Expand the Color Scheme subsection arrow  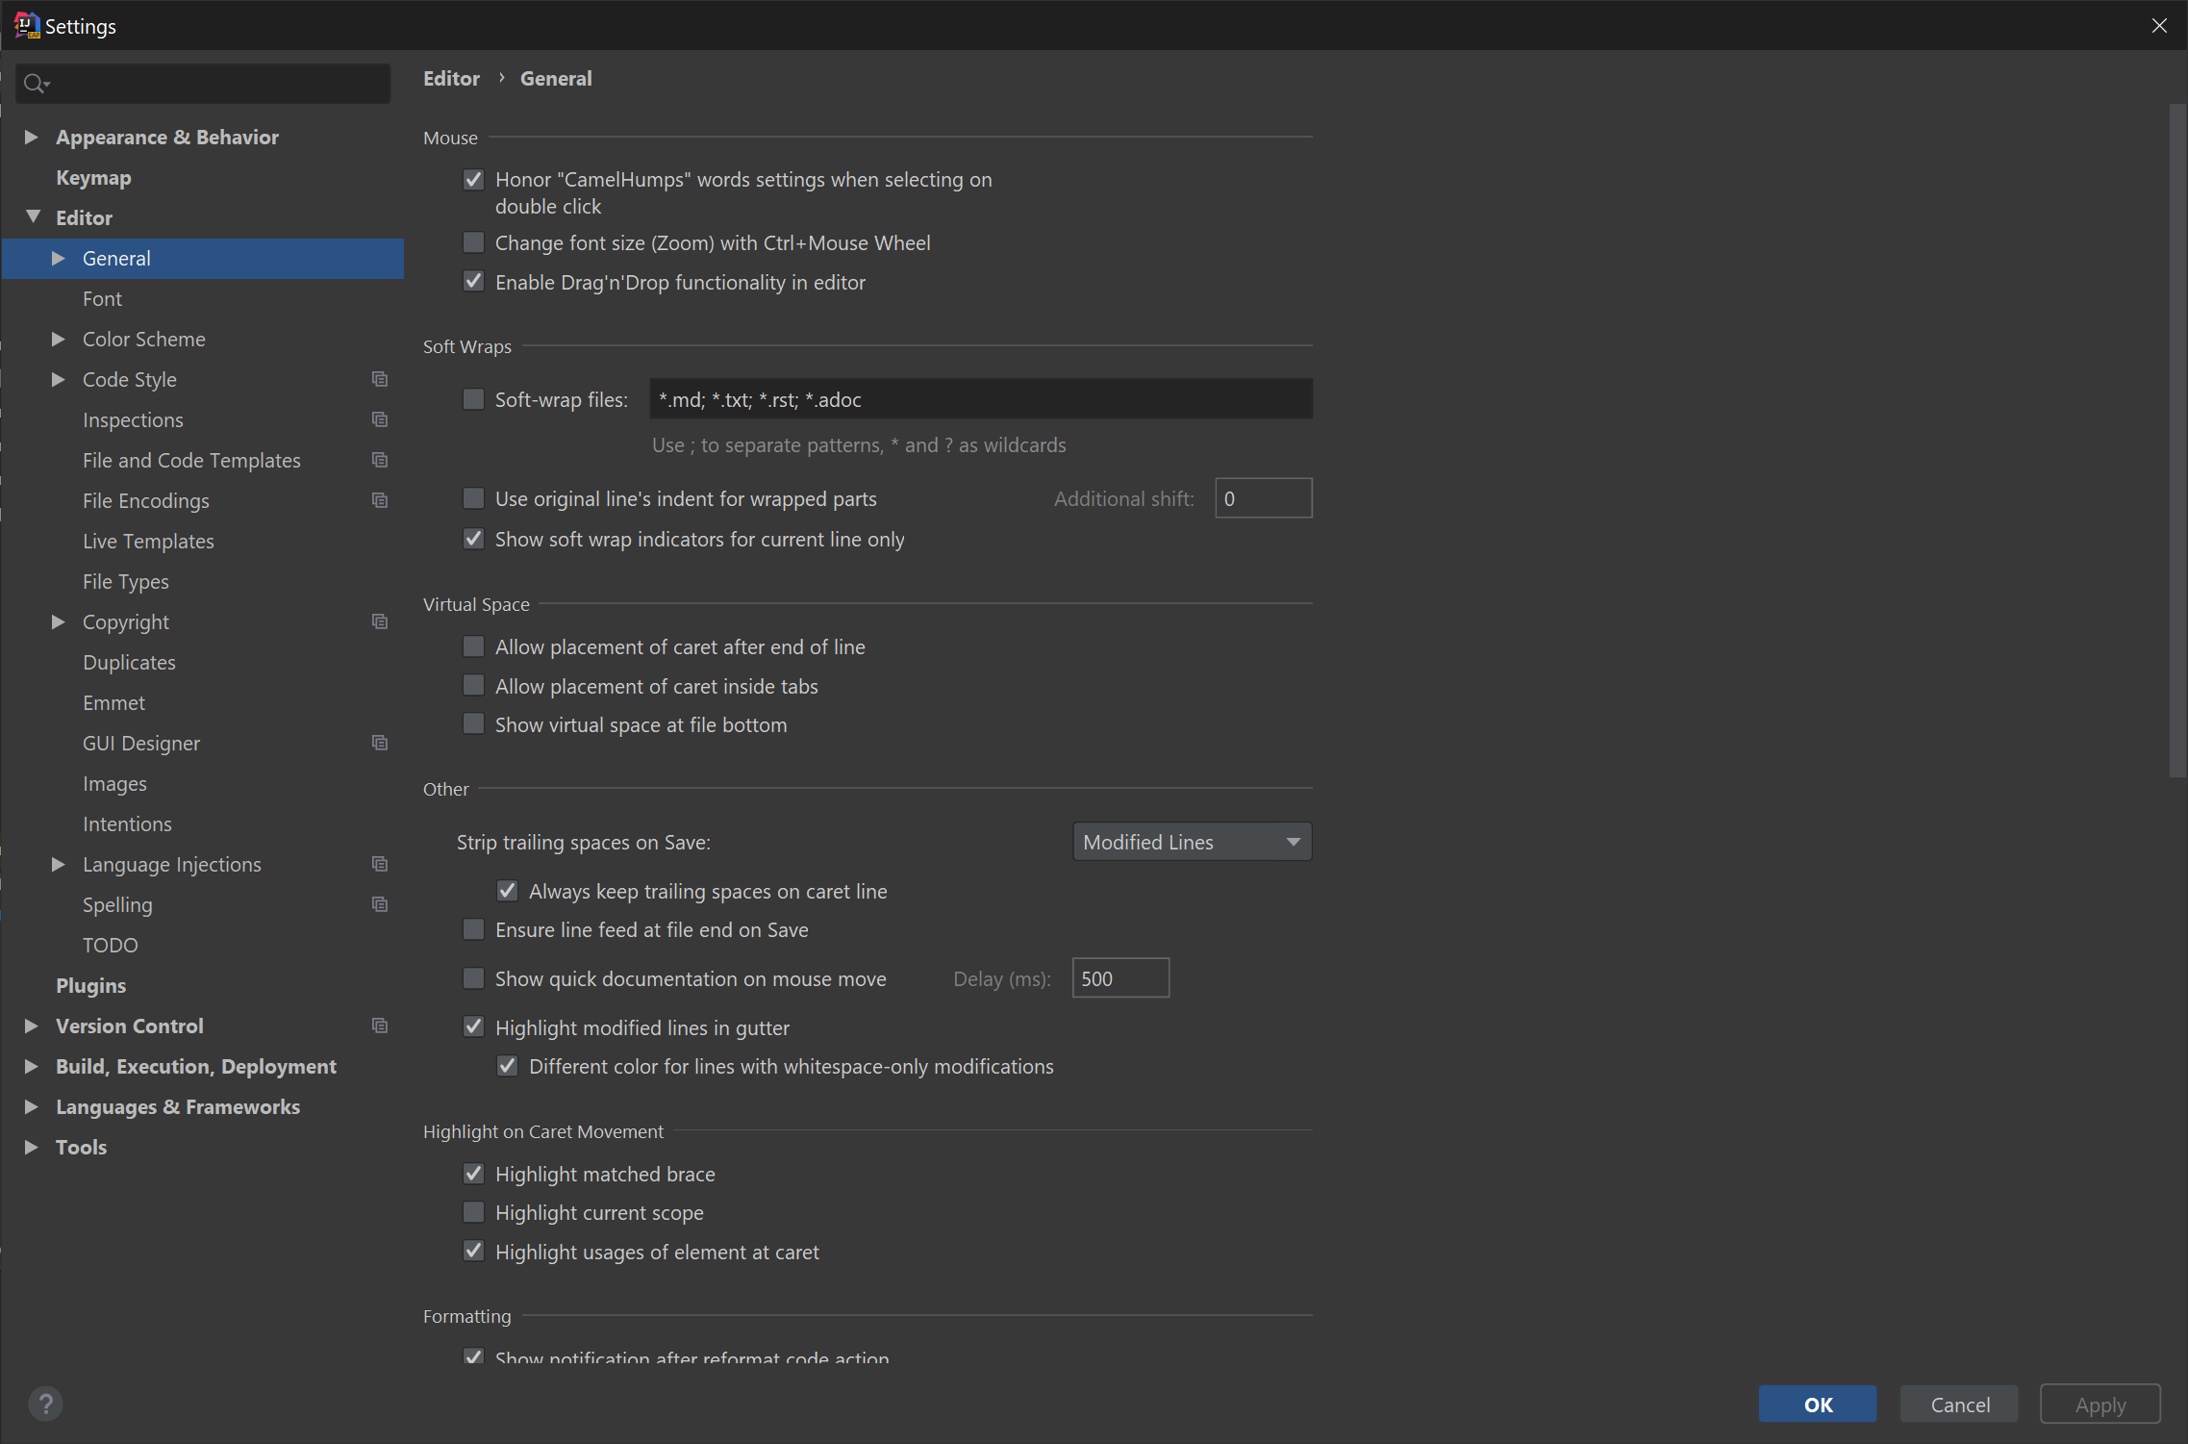click(58, 339)
